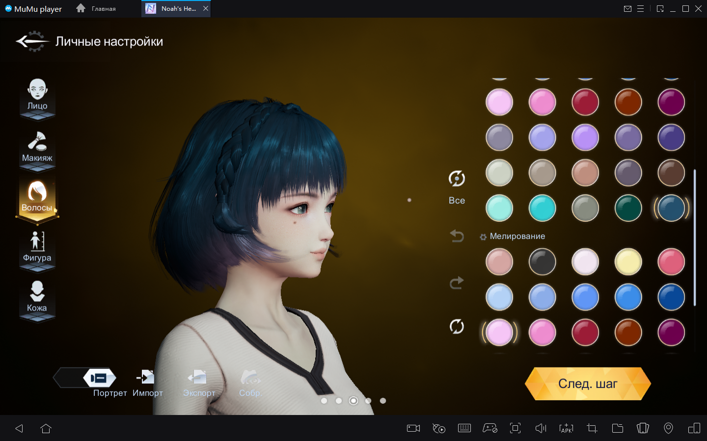Image resolution: width=707 pixels, height=441 pixels.
Task: Switch to the Главная home tab
Action: pyautogui.click(x=97, y=9)
